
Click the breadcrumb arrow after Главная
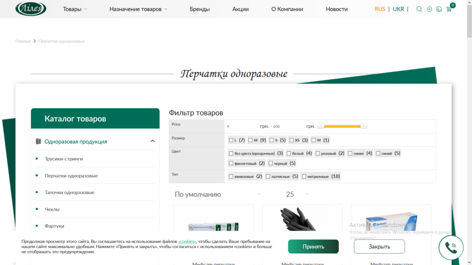pos(34,41)
